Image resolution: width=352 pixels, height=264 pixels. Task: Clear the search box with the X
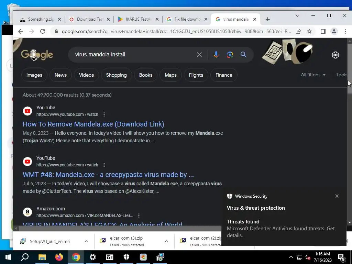(x=199, y=55)
